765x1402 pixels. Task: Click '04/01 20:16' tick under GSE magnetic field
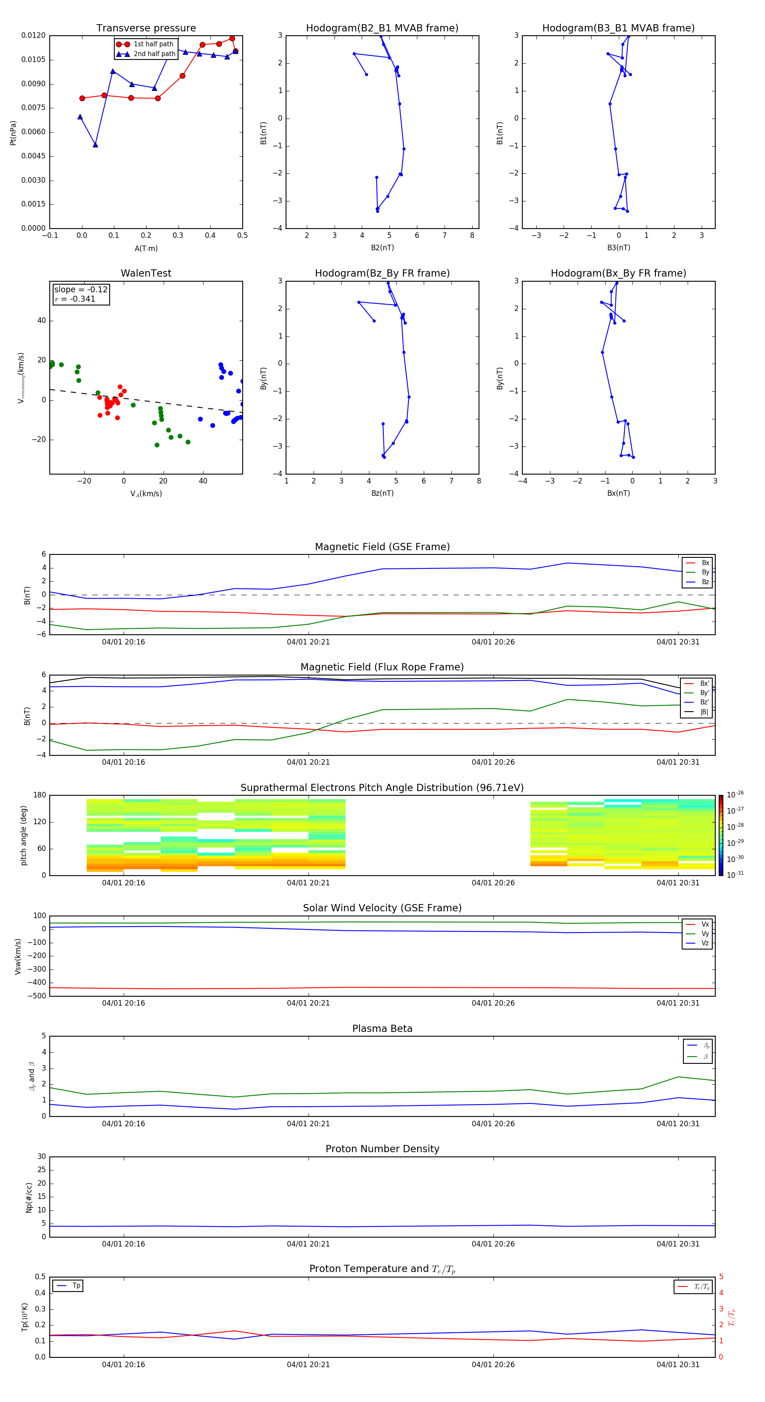coord(124,642)
